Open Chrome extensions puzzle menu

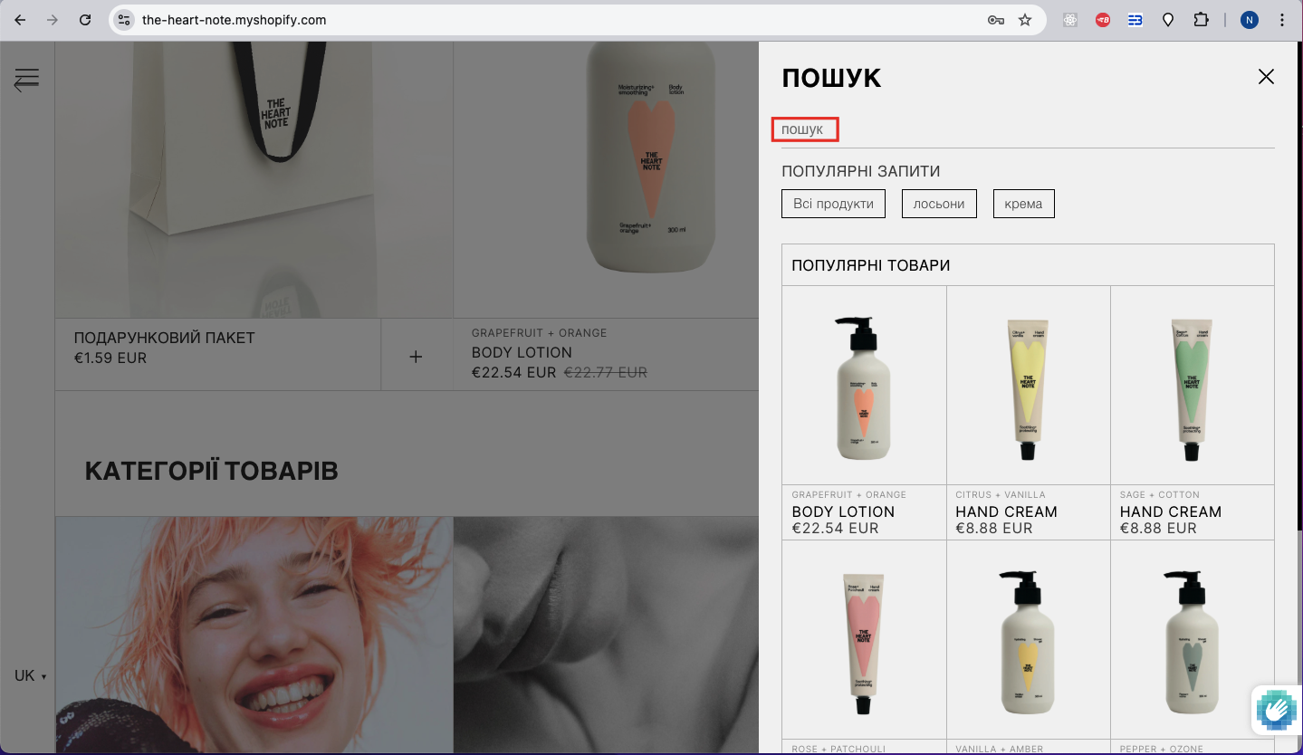coord(1201,20)
